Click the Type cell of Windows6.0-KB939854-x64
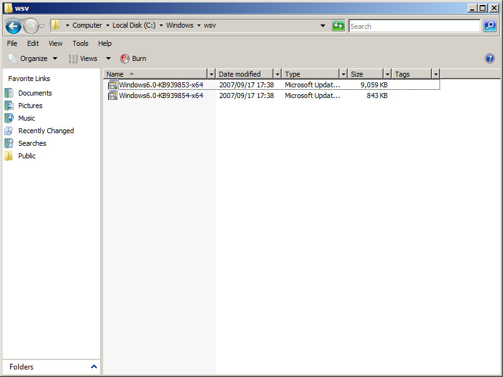 tap(312, 96)
